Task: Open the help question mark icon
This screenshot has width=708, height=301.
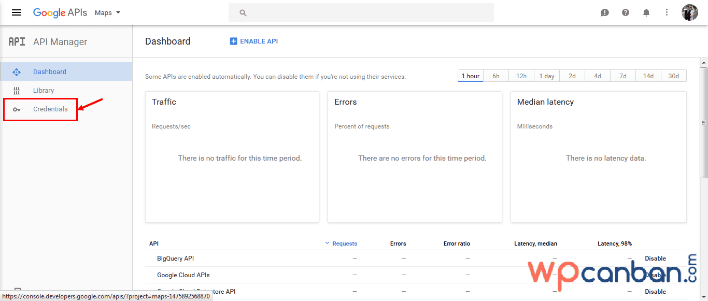Action: coord(626,12)
